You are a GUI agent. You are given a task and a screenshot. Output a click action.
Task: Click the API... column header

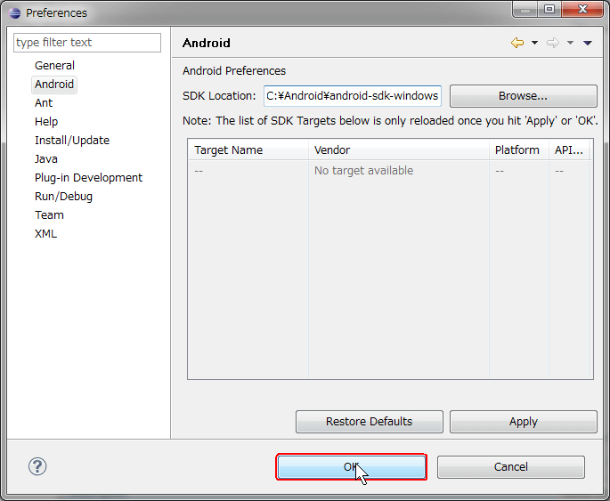pyautogui.click(x=570, y=150)
